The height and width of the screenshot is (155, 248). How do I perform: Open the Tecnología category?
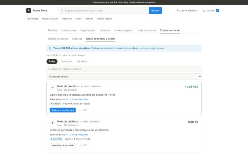[32, 19]
